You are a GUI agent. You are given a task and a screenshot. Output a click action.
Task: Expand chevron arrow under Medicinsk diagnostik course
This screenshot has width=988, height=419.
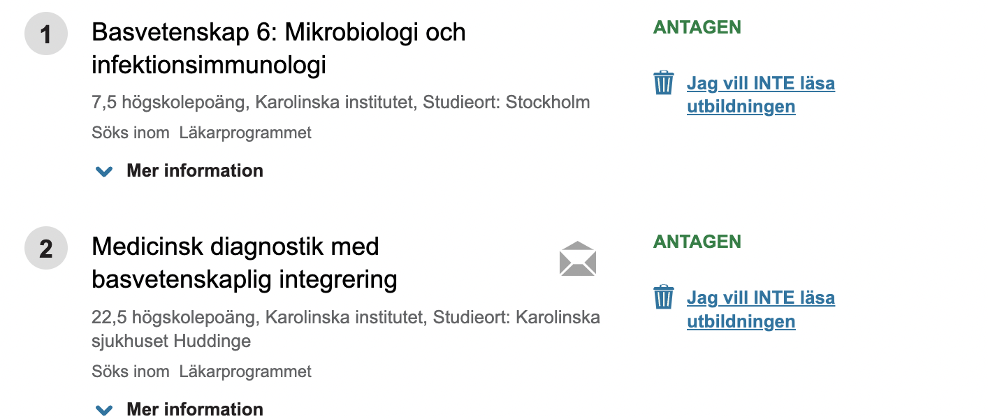pyautogui.click(x=104, y=410)
